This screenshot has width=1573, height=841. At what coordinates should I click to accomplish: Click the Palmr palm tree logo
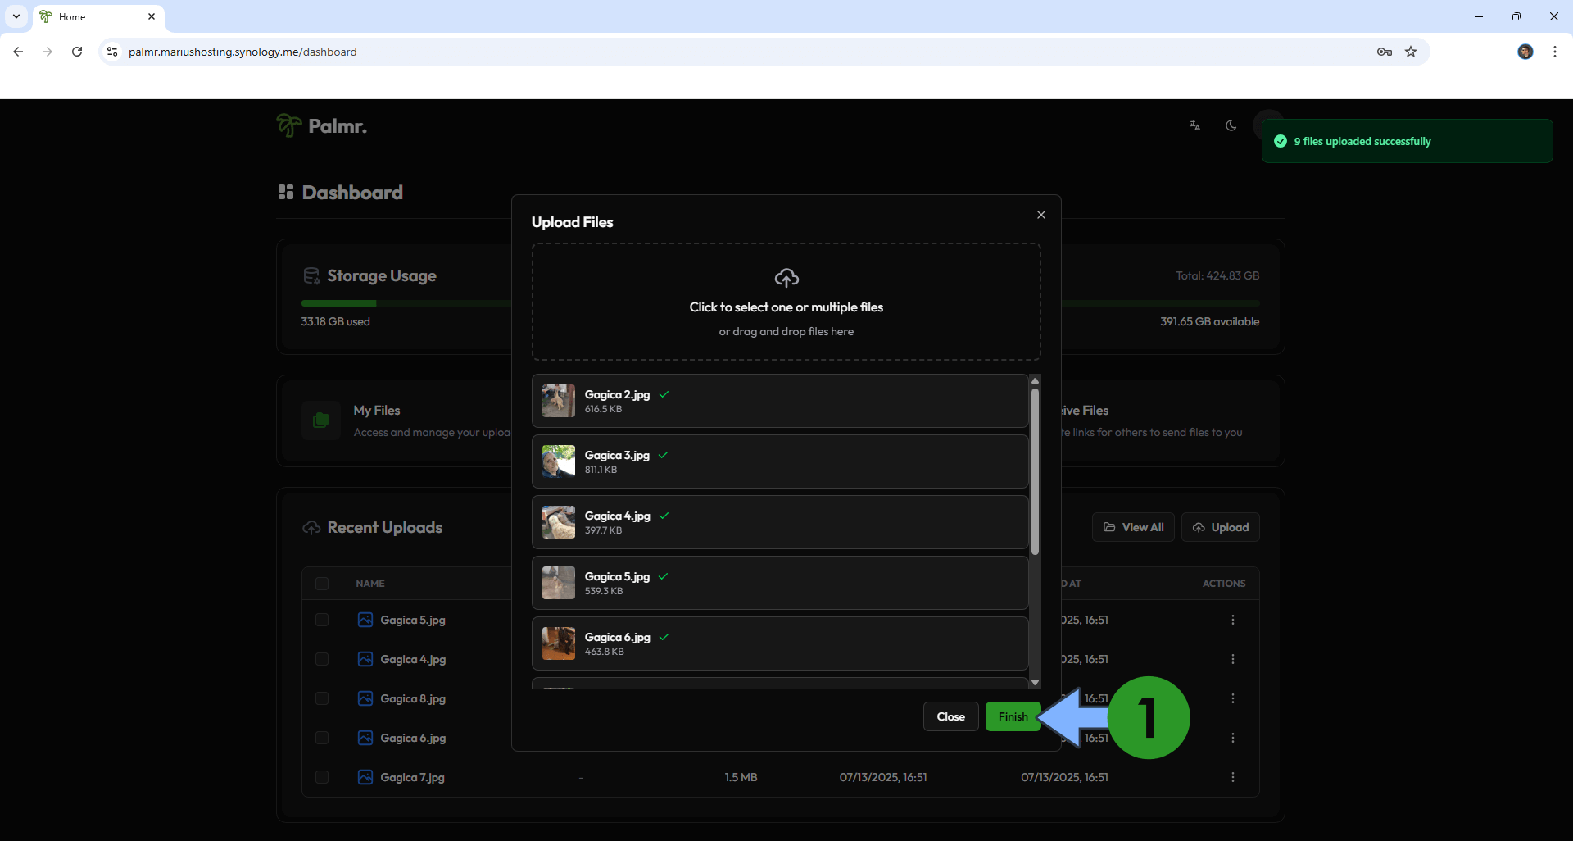[288, 125]
